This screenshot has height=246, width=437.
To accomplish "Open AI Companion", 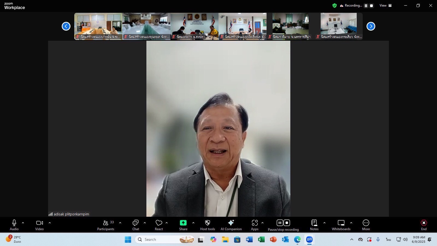I will point(231,225).
